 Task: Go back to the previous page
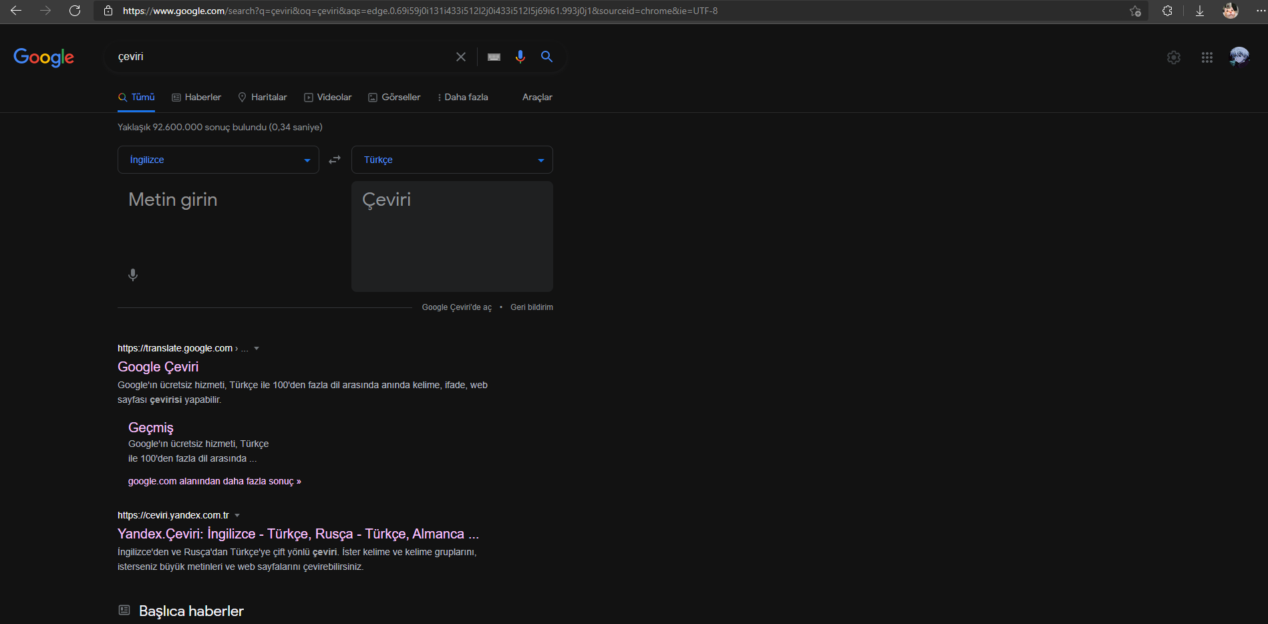pos(16,11)
